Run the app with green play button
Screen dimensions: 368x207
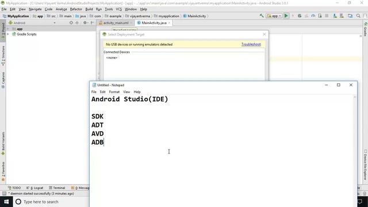286,16
